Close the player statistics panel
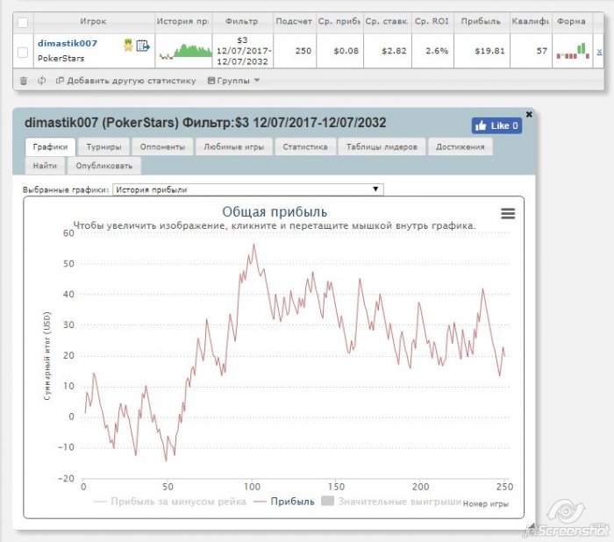 click(529, 114)
